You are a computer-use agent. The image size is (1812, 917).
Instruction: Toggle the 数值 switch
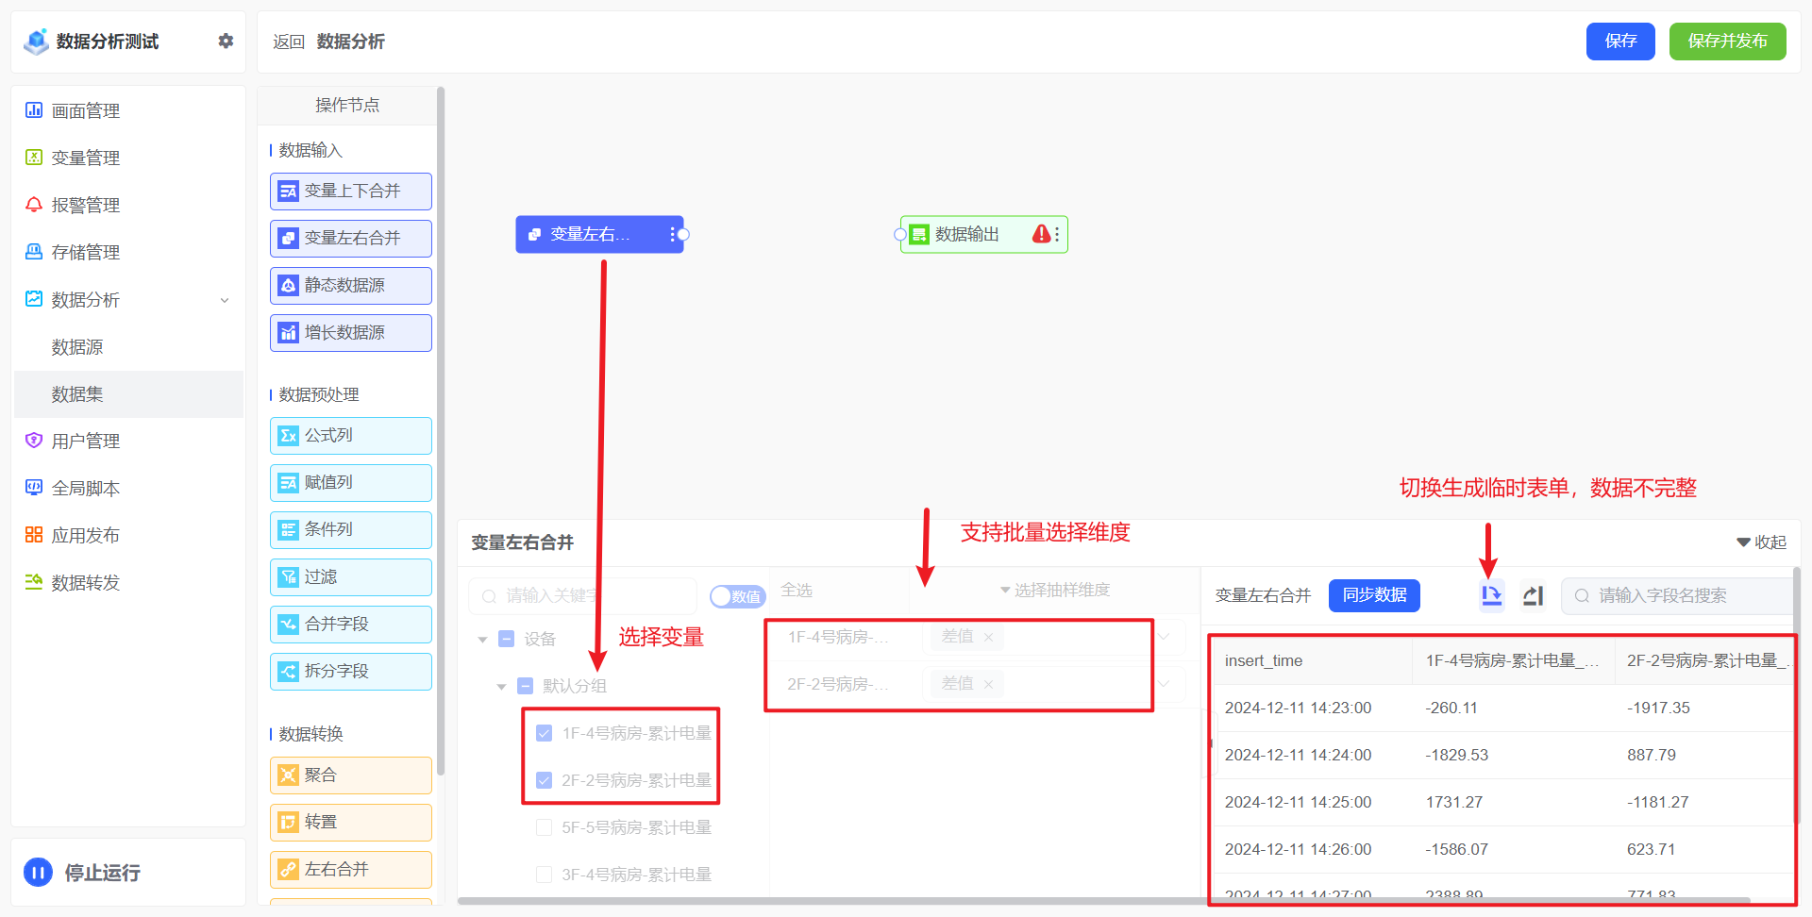737,596
